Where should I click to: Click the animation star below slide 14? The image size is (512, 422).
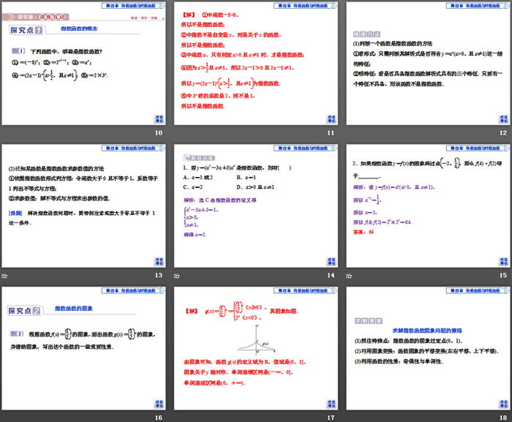tap(176, 276)
